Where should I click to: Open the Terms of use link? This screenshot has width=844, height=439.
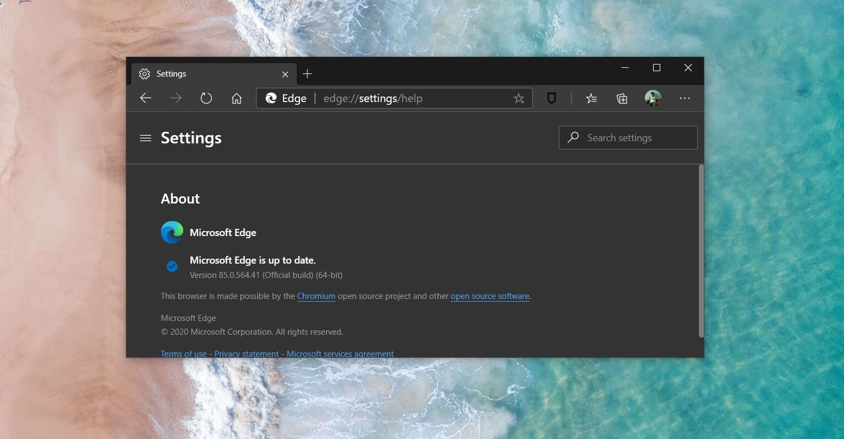tap(184, 354)
